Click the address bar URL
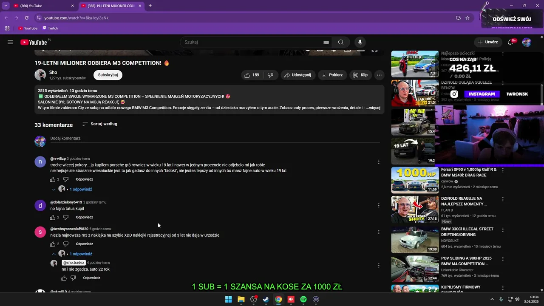 76,18
